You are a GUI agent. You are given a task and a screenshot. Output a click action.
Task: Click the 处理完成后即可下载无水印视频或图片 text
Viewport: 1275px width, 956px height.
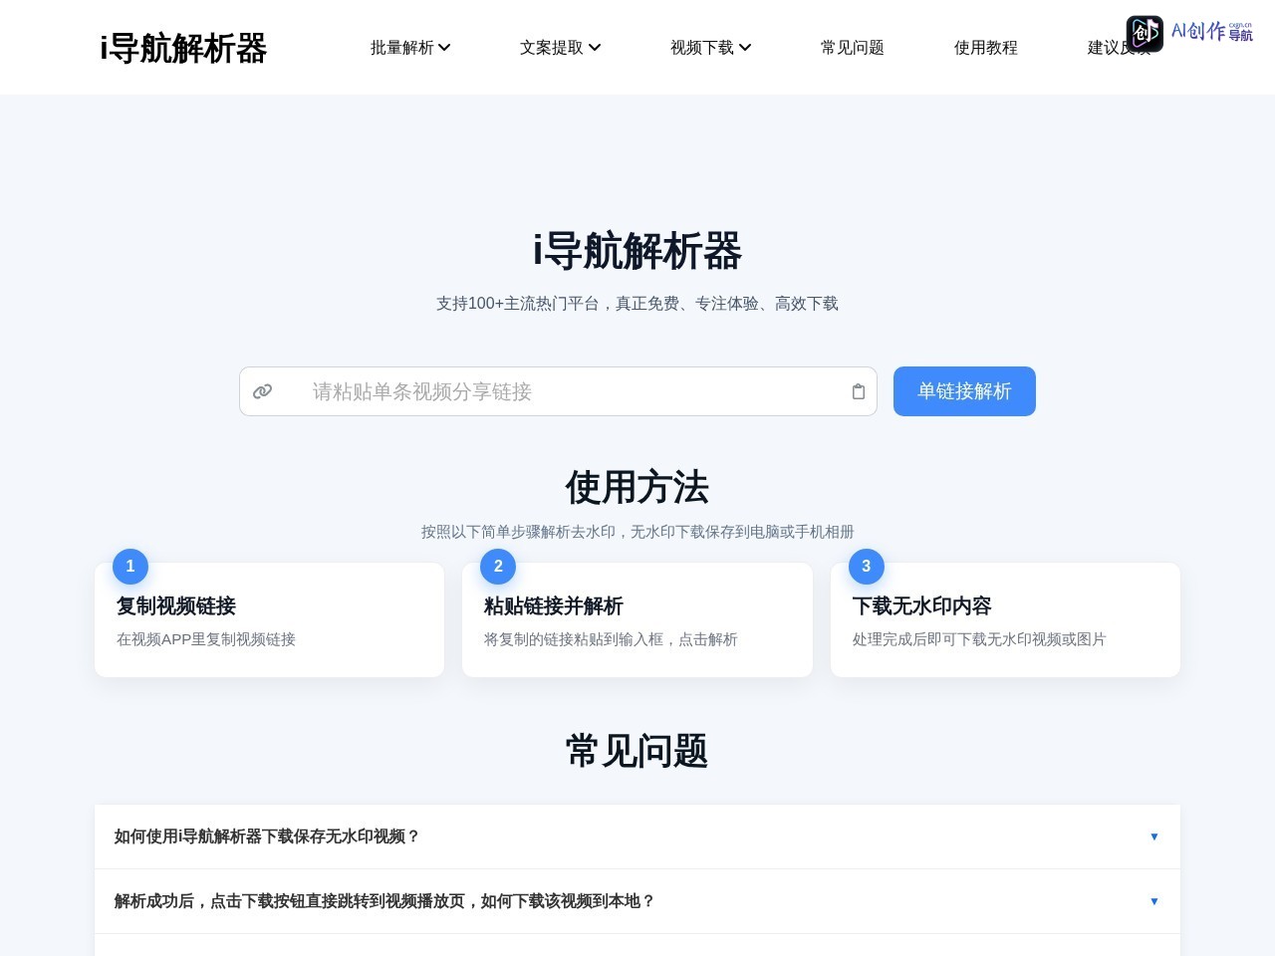tap(979, 639)
